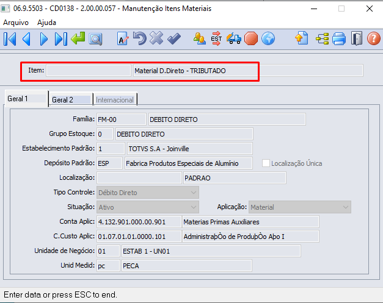Go to the first record arrow

tap(10, 39)
